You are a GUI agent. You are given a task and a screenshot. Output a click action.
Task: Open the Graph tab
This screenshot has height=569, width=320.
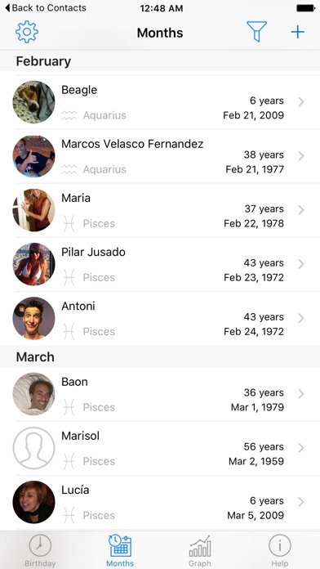[200, 549]
